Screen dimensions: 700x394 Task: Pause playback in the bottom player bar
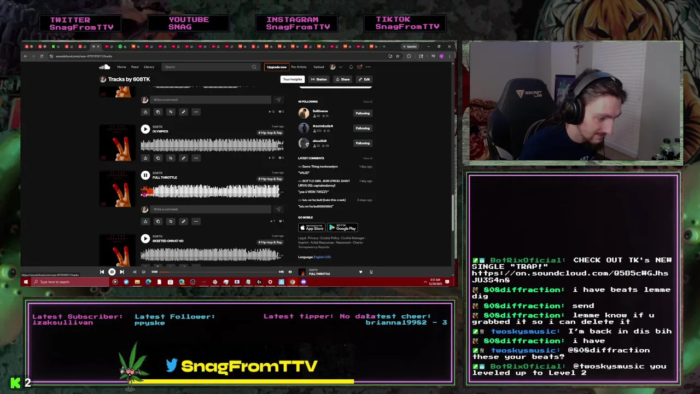[112, 272]
